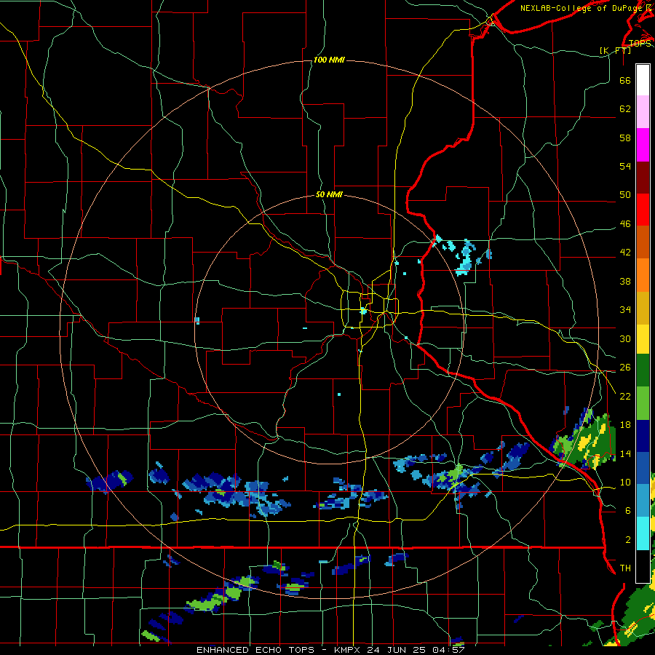This screenshot has width=655, height=655.
Task: Click the light green legend swatch
Action: [643, 403]
